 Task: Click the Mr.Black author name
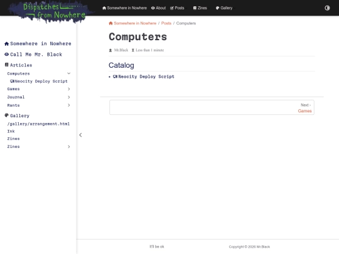121,50
